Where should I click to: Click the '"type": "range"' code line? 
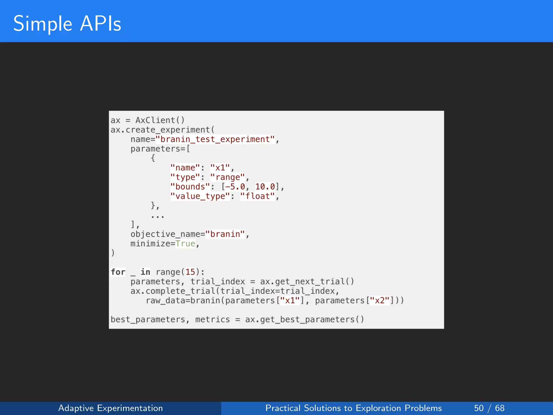coord(210,177)
